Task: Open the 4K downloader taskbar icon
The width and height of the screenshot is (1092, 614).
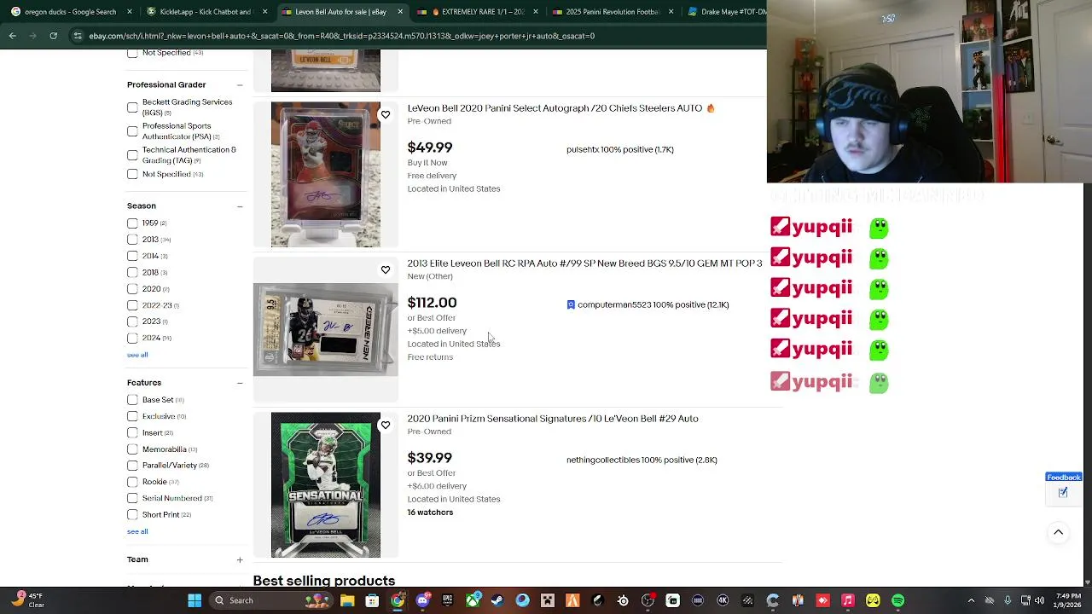Action: click(723, 600)
